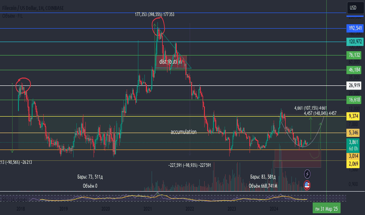The height and width of the screenshot is (215, 365).
Task: Click the 2023 label on time axis
Action: pyautogui.click(x=231, y=209)
